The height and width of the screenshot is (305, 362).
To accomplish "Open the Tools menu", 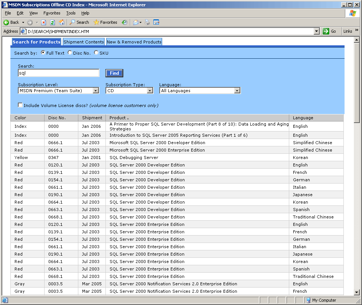I will (x=71, y=13).
